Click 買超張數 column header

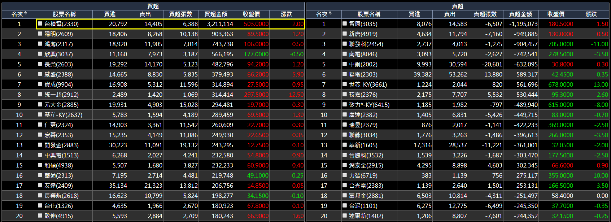point(180,14)
